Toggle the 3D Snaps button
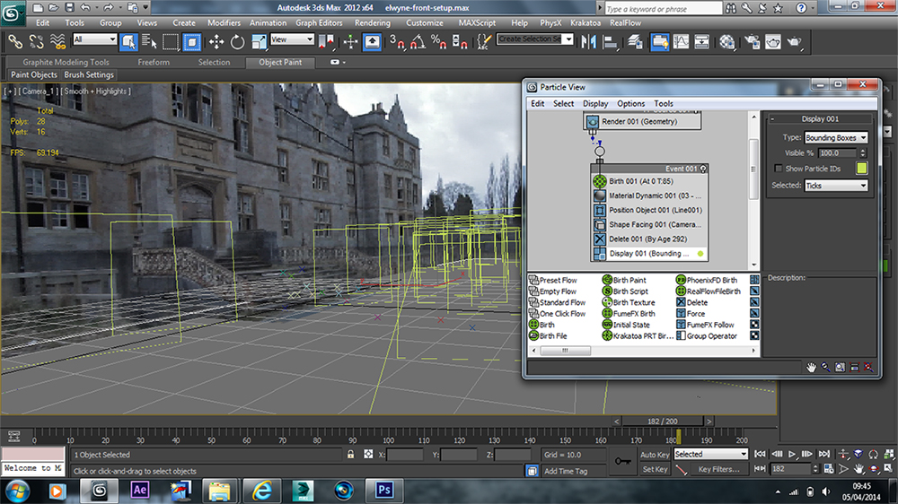The height and width of the screenshot is (504, 898). coord(397,41)
